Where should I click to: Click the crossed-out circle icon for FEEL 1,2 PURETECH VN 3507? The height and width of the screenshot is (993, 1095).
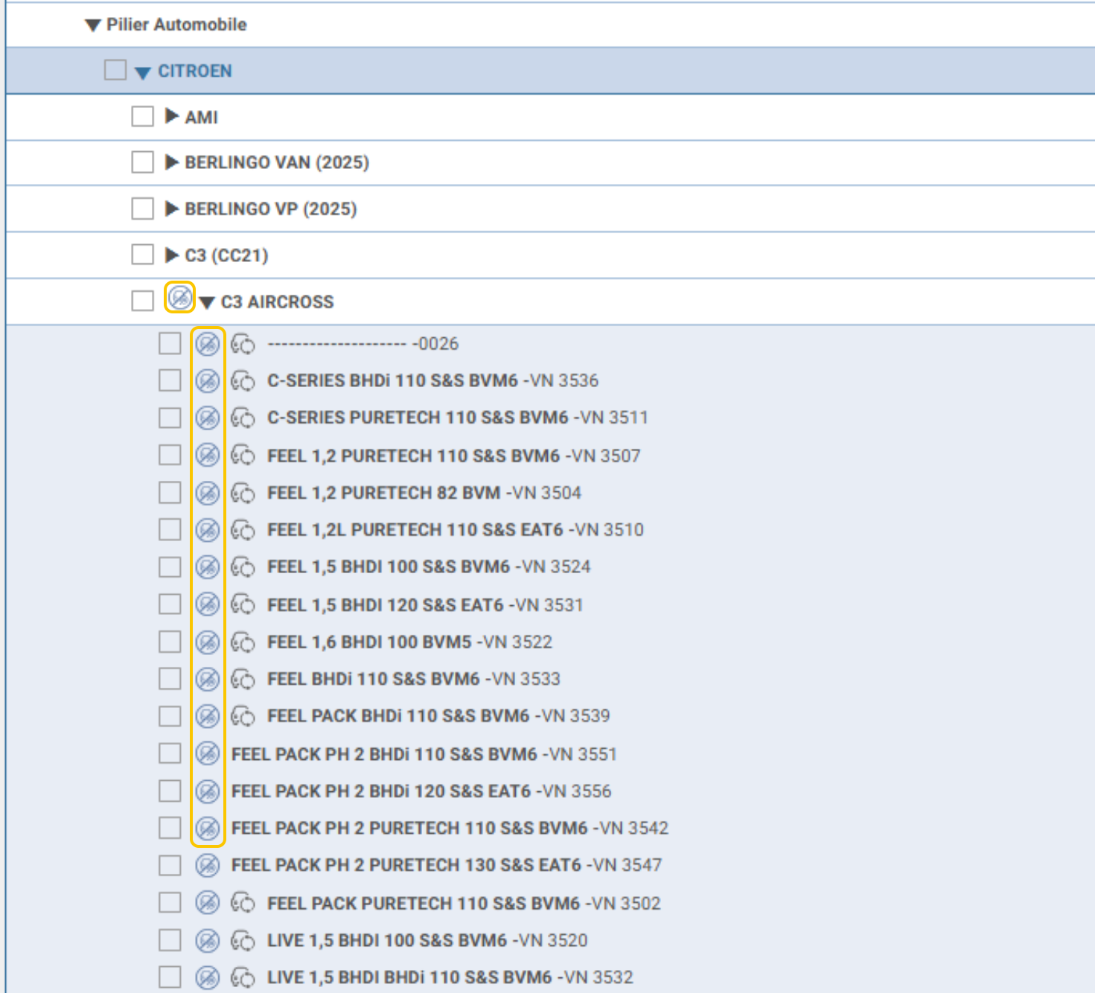pos(208,455)
